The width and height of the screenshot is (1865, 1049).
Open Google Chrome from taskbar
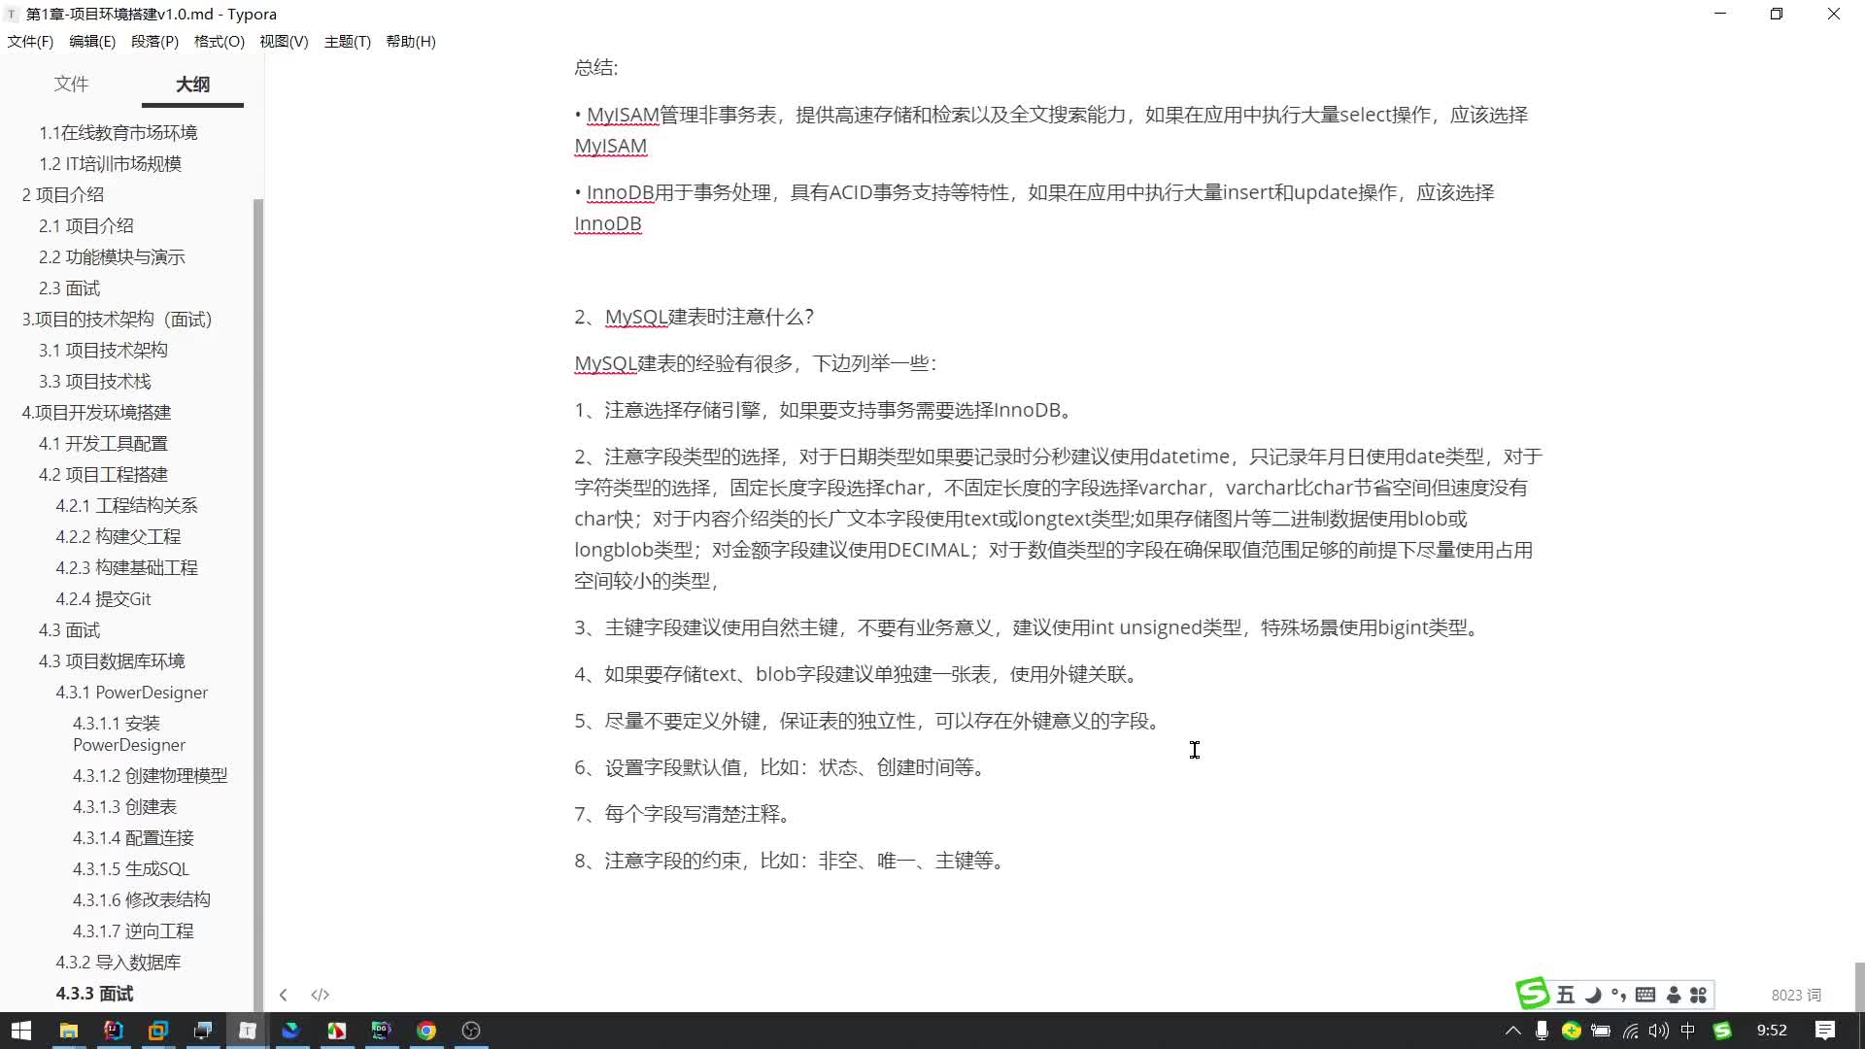(425, 1031)
